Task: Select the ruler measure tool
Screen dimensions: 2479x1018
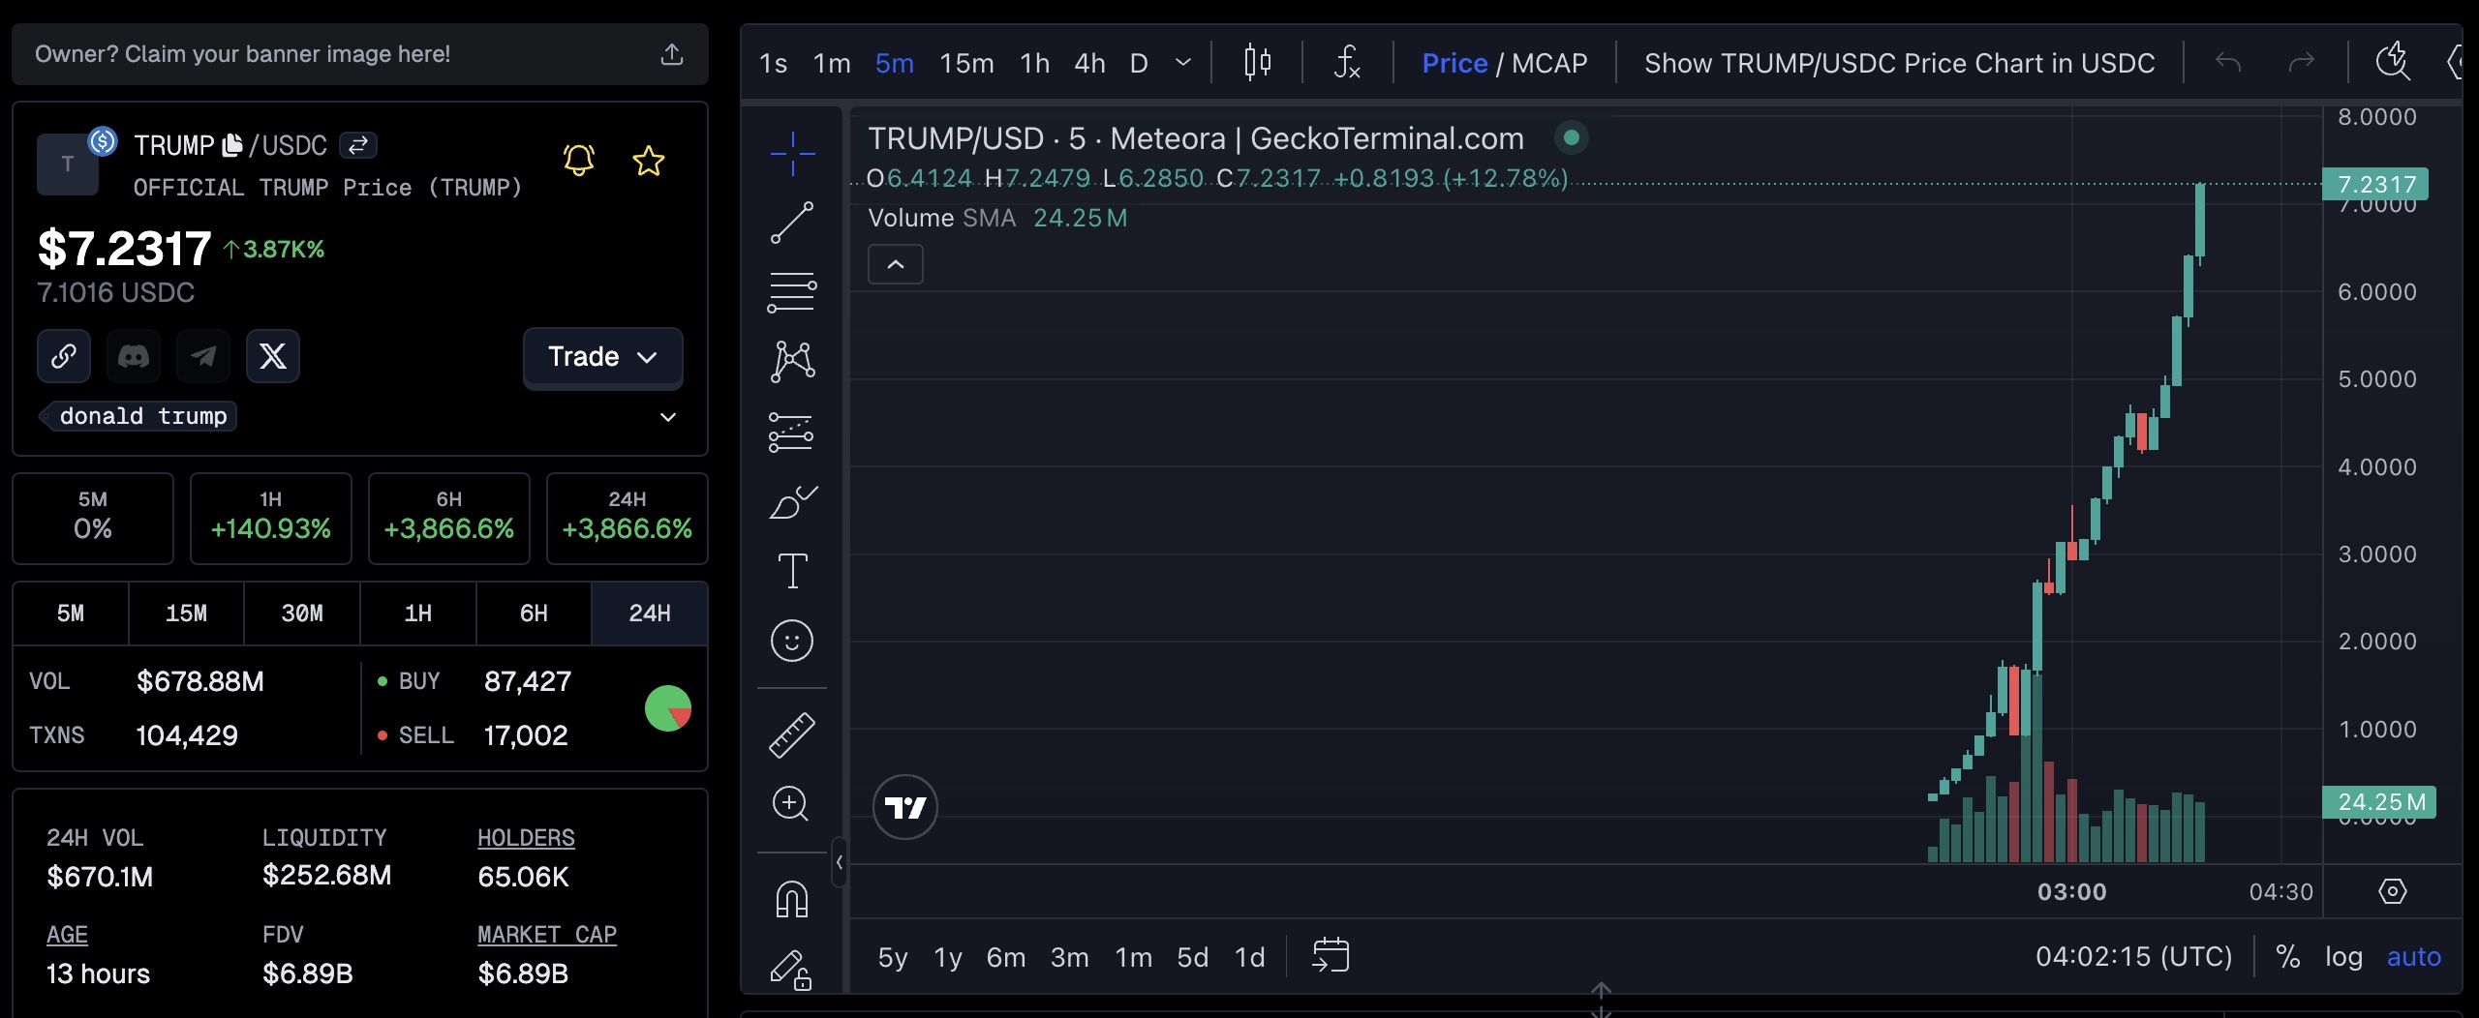Action: click(792, 734)
